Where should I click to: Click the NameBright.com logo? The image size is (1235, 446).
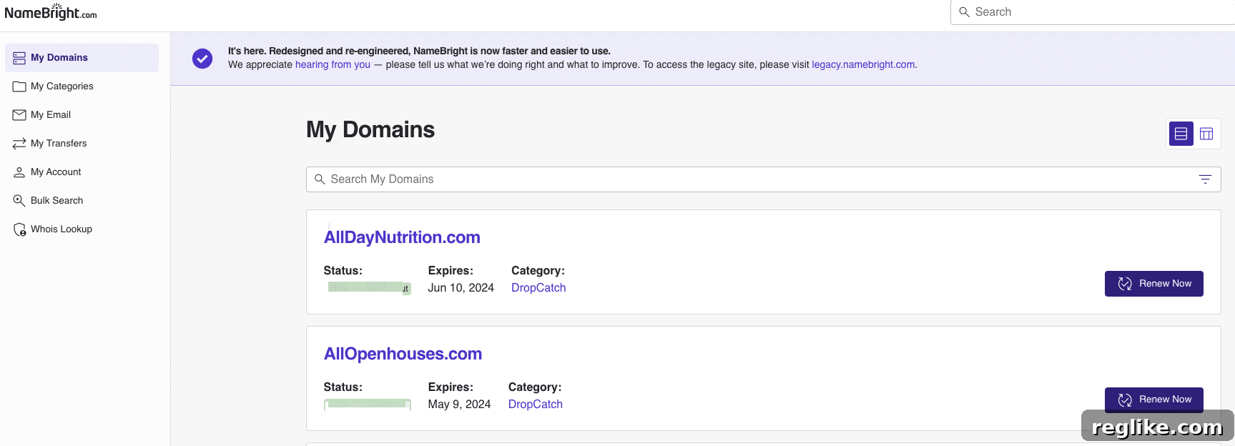tap(51, 12)
